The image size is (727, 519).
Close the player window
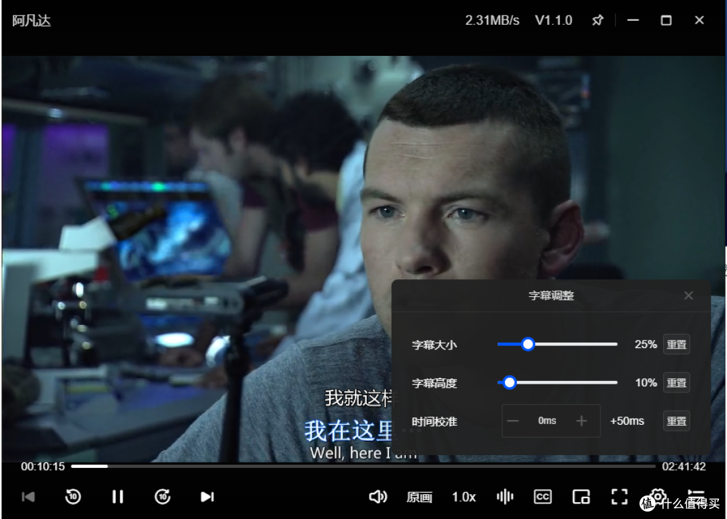coord(699,20)
